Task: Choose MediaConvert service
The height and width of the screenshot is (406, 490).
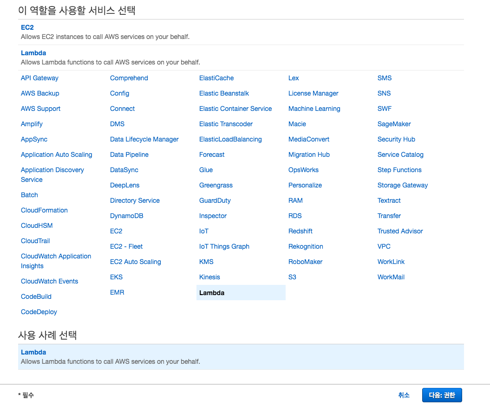Action: pyautogui.click(x=309, y=139)
